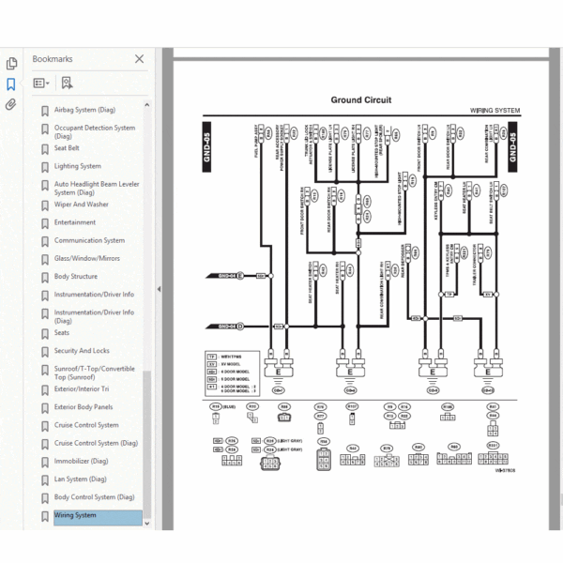Click the bookmark ribbon icon beside Lighting System
563x563 pixels.
45,167
